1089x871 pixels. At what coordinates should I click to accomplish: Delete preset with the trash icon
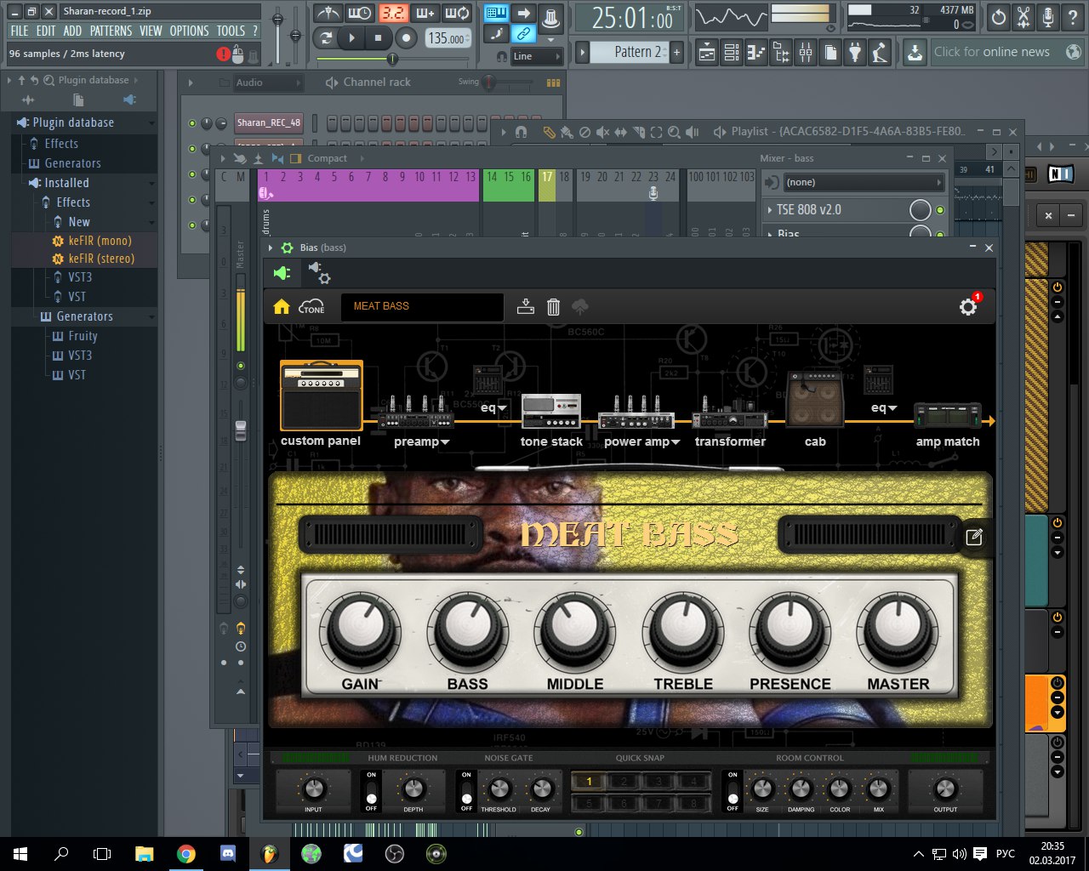pos(553,307)
